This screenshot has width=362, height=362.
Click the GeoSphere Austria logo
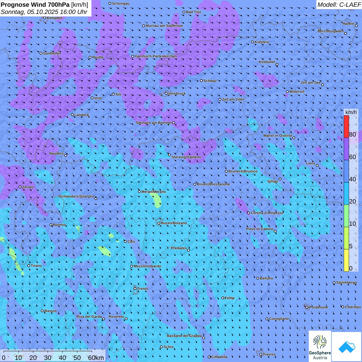coord(320,346)
